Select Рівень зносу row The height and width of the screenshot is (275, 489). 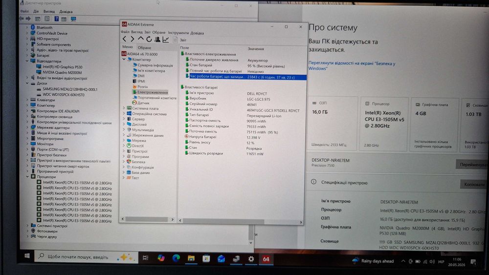point(243,143)
